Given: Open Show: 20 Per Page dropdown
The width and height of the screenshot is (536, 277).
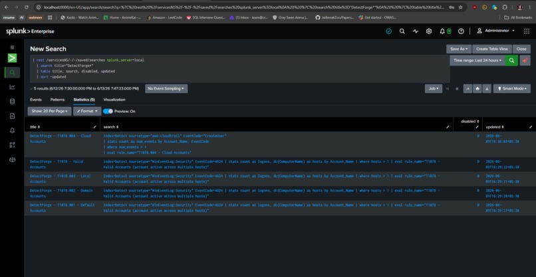Looking at the screenshot, I should point(50,111).
